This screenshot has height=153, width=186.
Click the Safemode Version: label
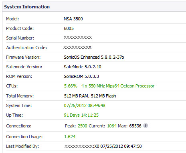coord(24,67)
